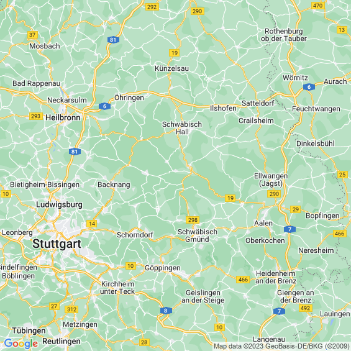Viewport: 351px width, 351px height.
Task: Select the Stuttgart city label
Action: click(x=57, y=244)
